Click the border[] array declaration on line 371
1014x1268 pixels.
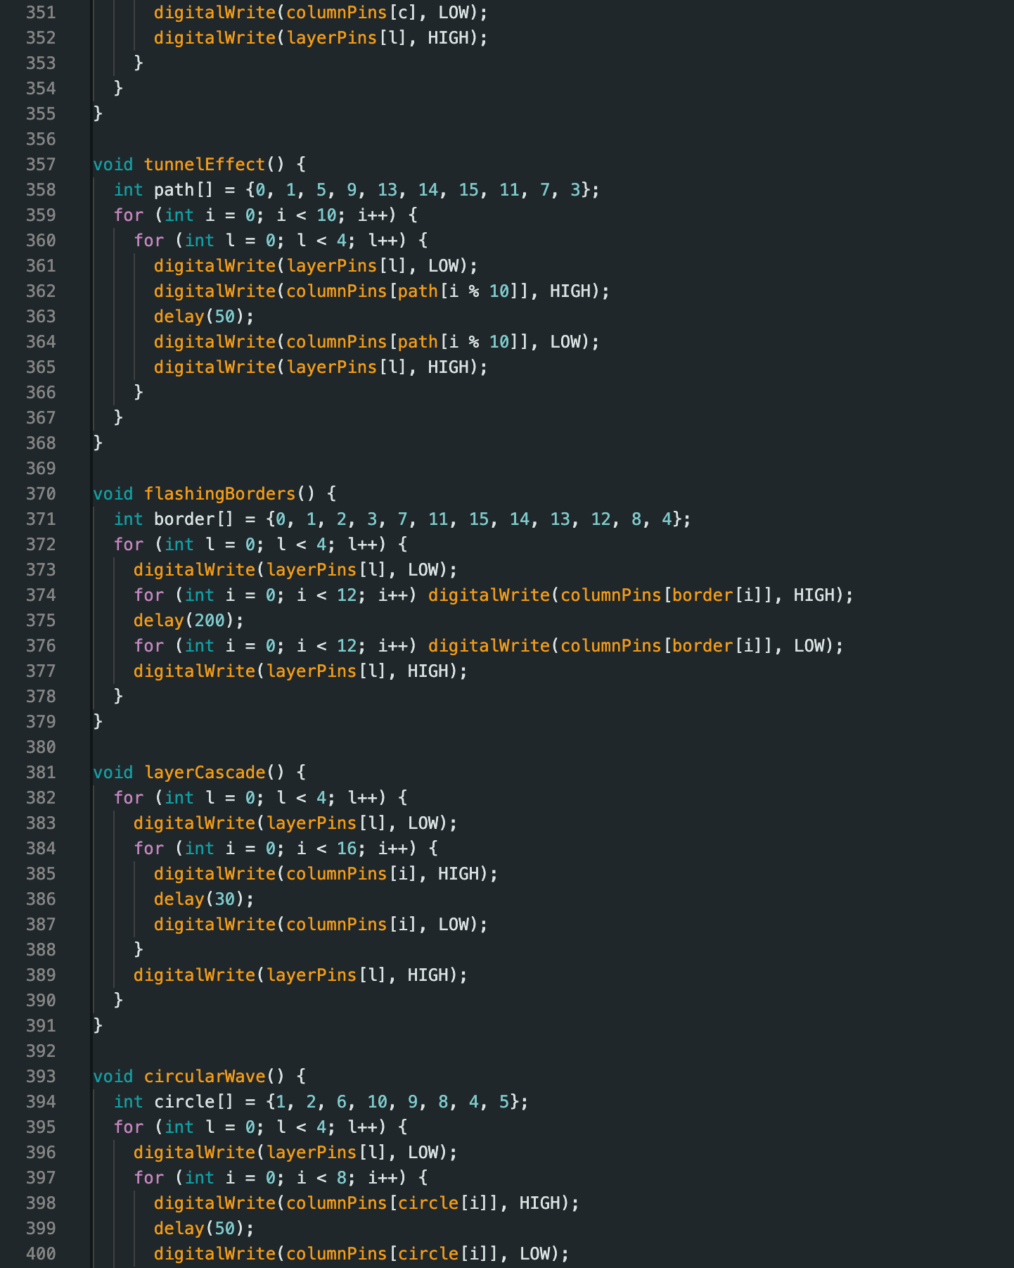(x=402, y=519)
